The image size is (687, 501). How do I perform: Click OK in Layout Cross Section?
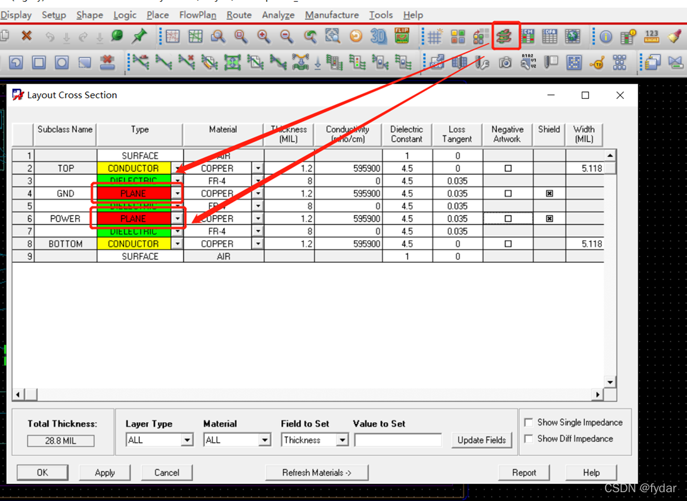42,473
